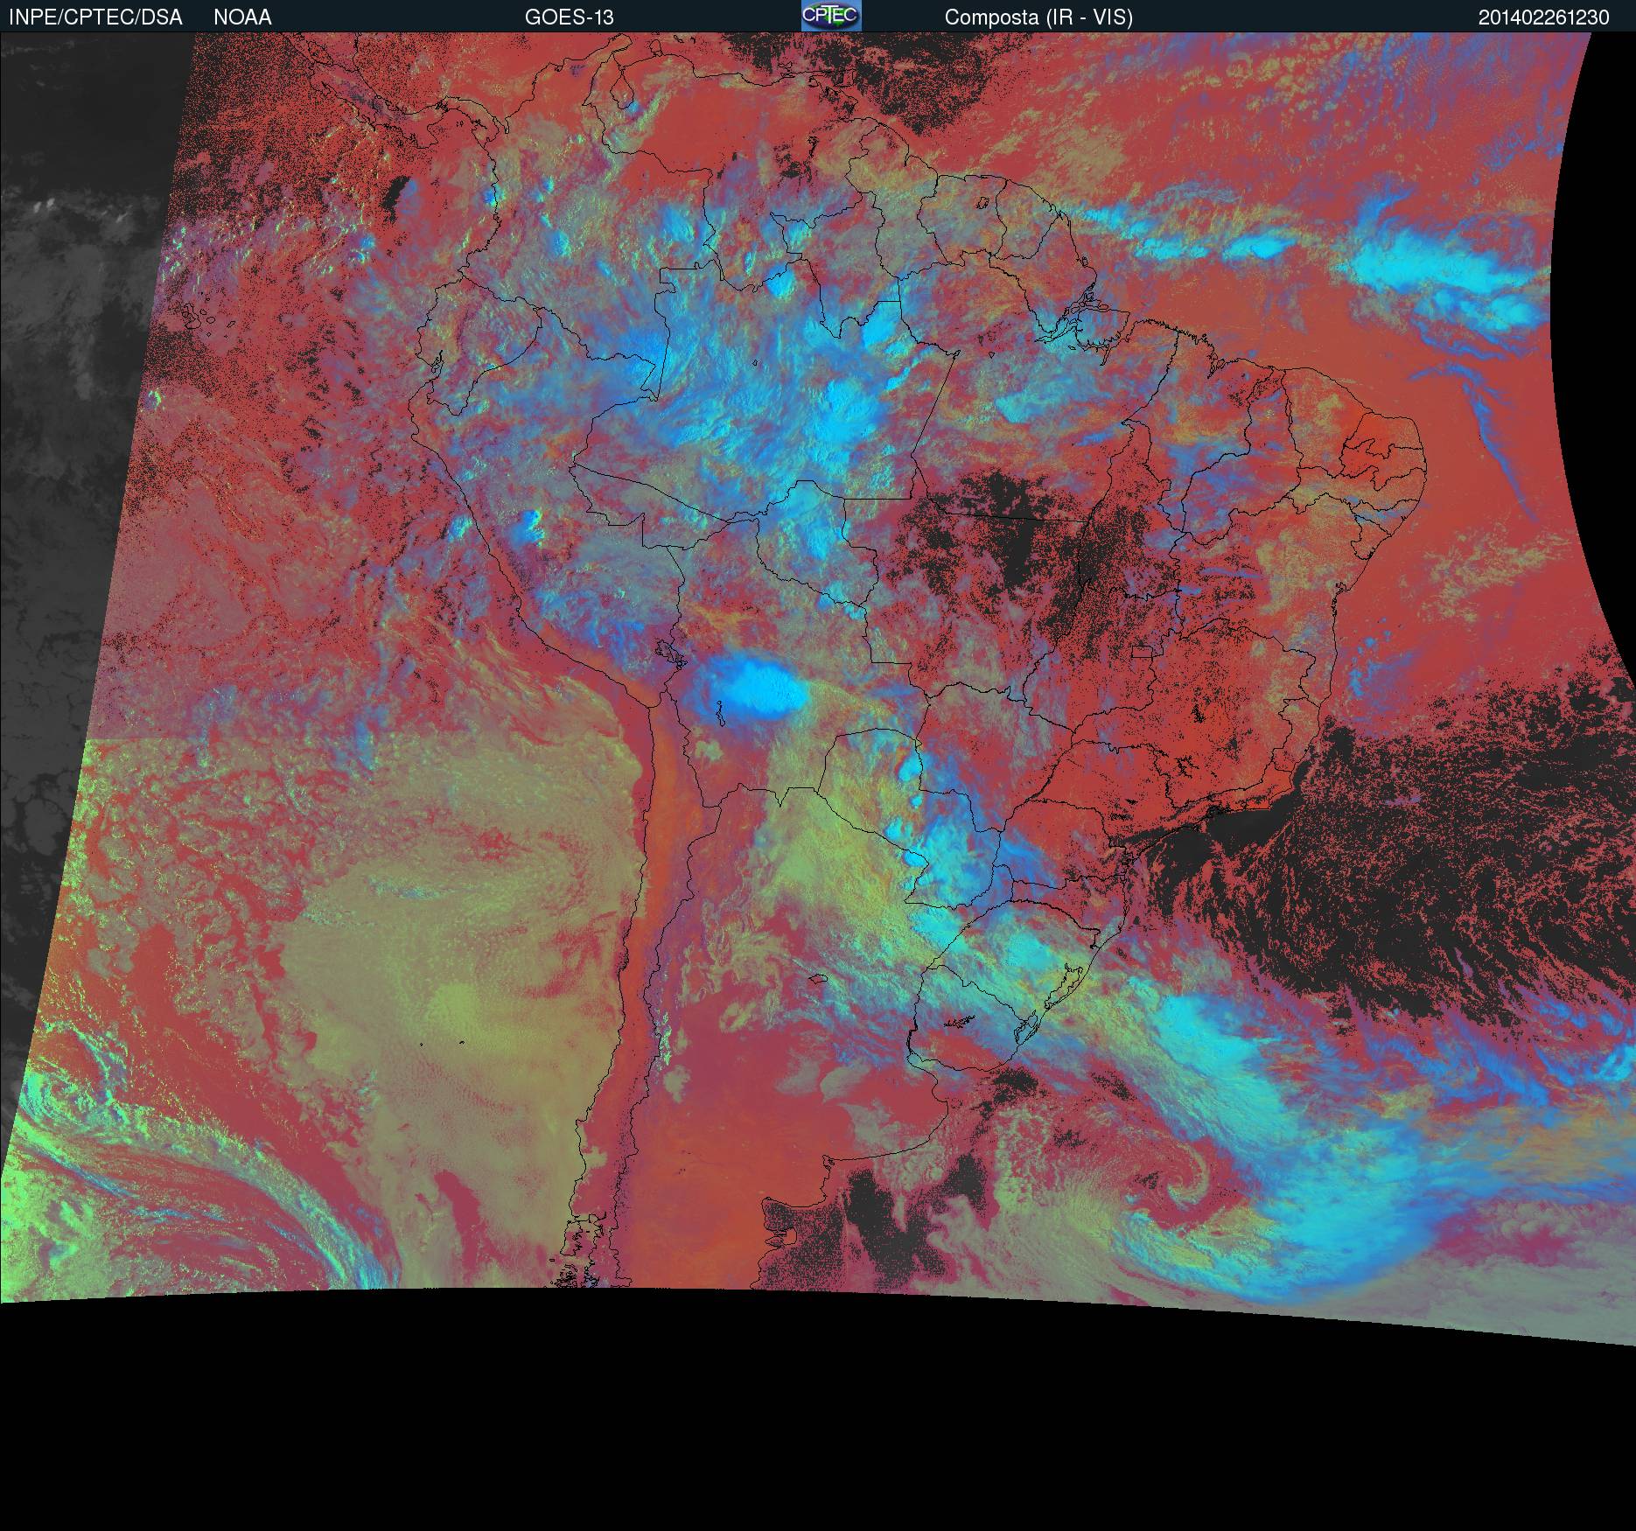Image resolution: width=1636 pixels, height=1531 pixels.
Task: Select the GOES-13 satellite label
Action: coord(569,17)
